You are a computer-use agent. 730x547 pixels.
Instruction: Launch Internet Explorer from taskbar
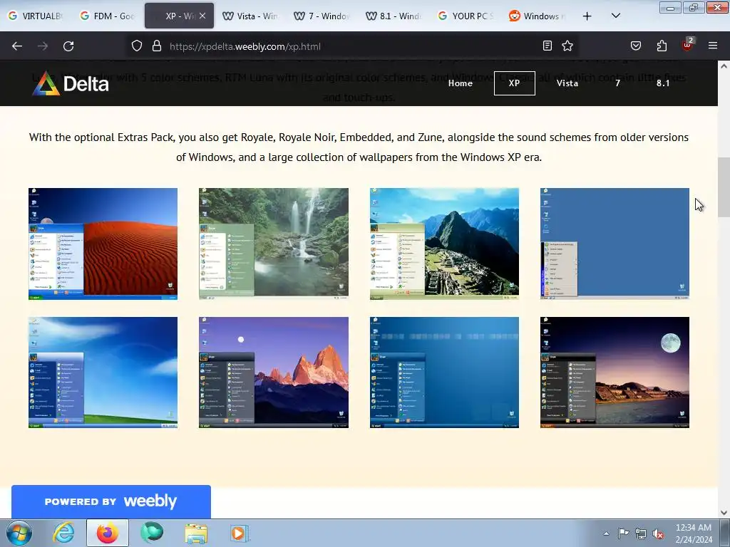[x=63, y=533]
